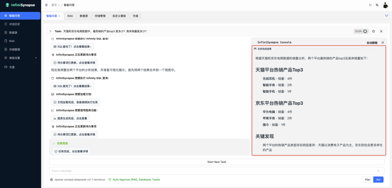Open the language translation icon
This screenshot has height=188, width=392.
377,5
